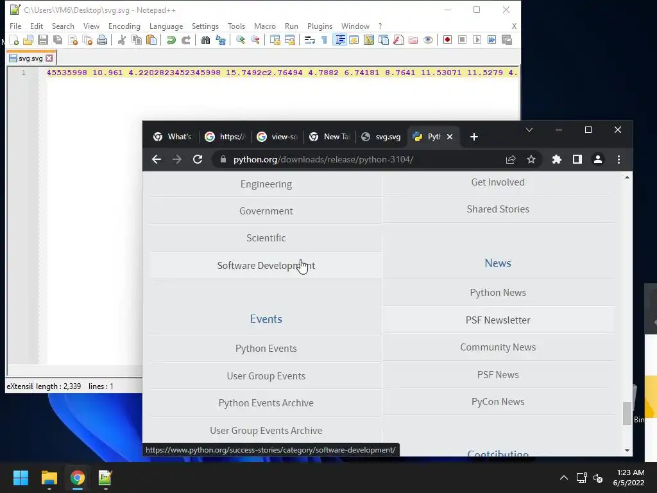The height and width of the screenshot is (493, 657).
Task: Open the Language menu in Notepad++
Action: click(166, 26)
